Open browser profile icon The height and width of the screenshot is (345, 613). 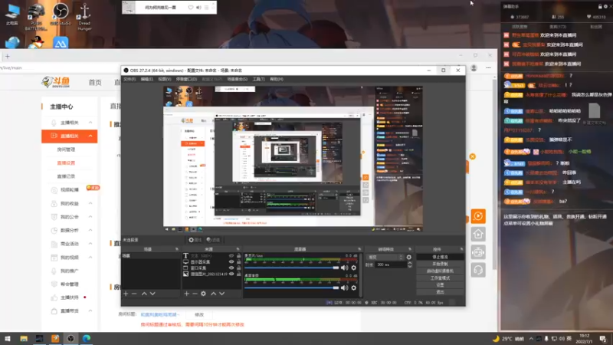pyautogui.click(x=474, y=68)
